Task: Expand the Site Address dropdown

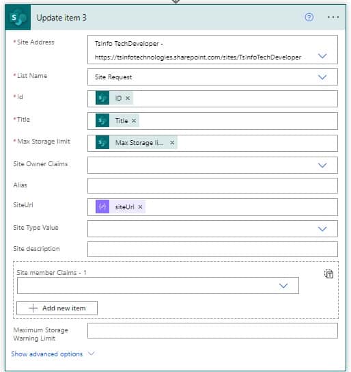Action: [322, 56]
